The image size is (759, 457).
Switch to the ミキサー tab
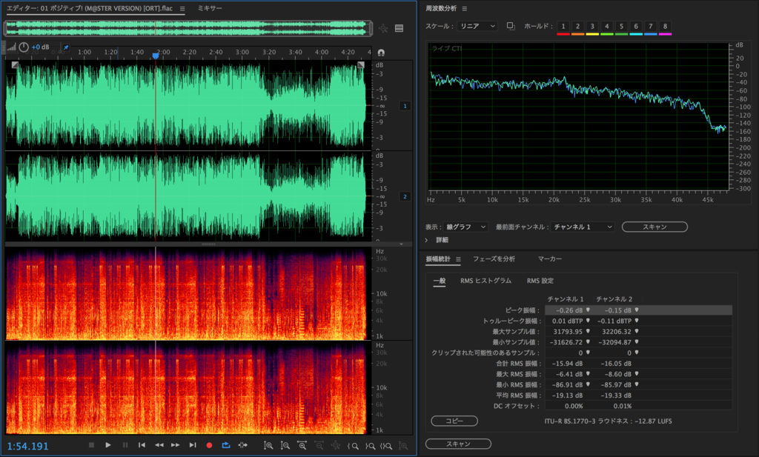pyautogui.click(x=210, y=8)
